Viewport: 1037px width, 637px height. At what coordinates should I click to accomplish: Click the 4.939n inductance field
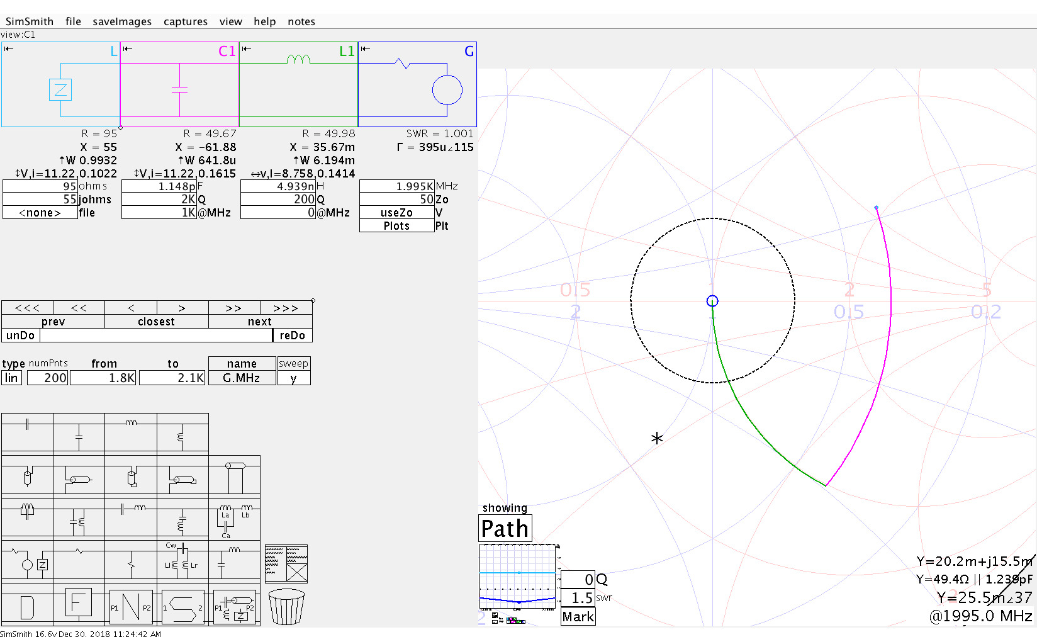pos(278,186)
